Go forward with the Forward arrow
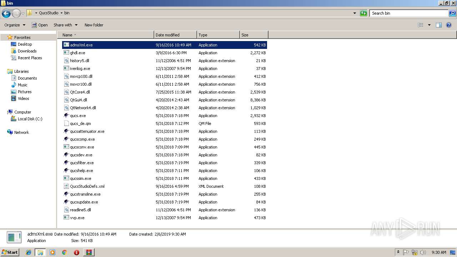This screenshot has width=457, height=257. point(16,14)
